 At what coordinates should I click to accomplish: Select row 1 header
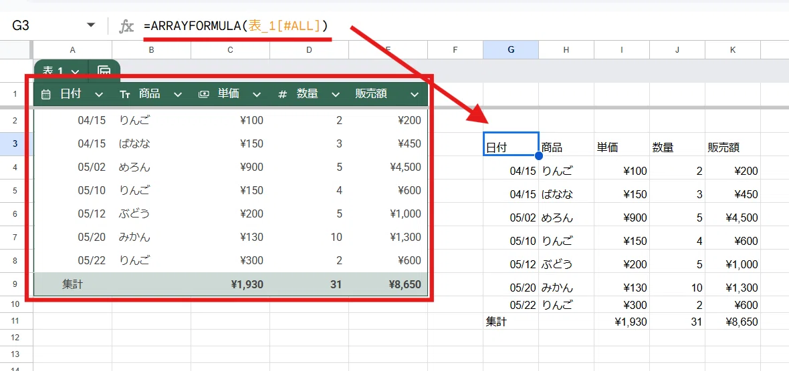(x=16, y=94)
